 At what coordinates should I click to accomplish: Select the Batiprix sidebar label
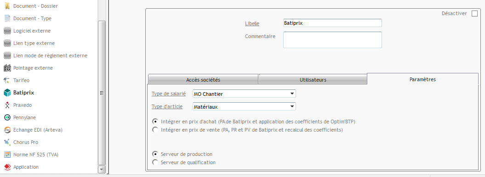(24, 93)
